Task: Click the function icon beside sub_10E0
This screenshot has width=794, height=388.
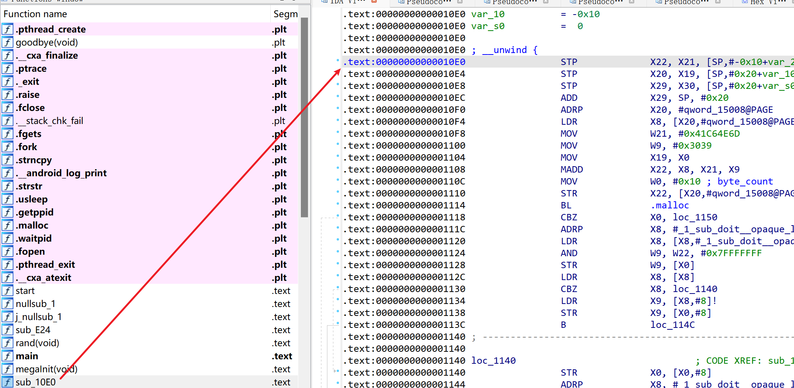Action: (7, 382)
